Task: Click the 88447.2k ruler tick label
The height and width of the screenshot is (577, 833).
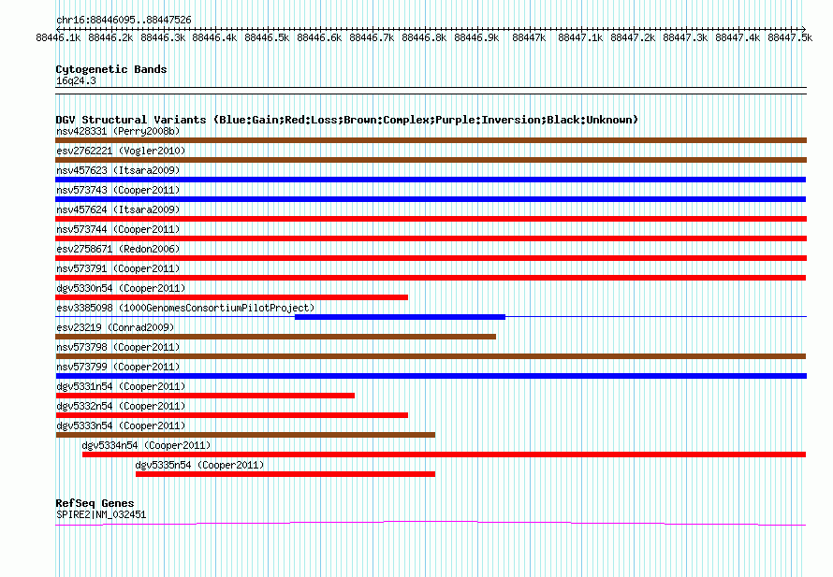Action: pos(633,37)
